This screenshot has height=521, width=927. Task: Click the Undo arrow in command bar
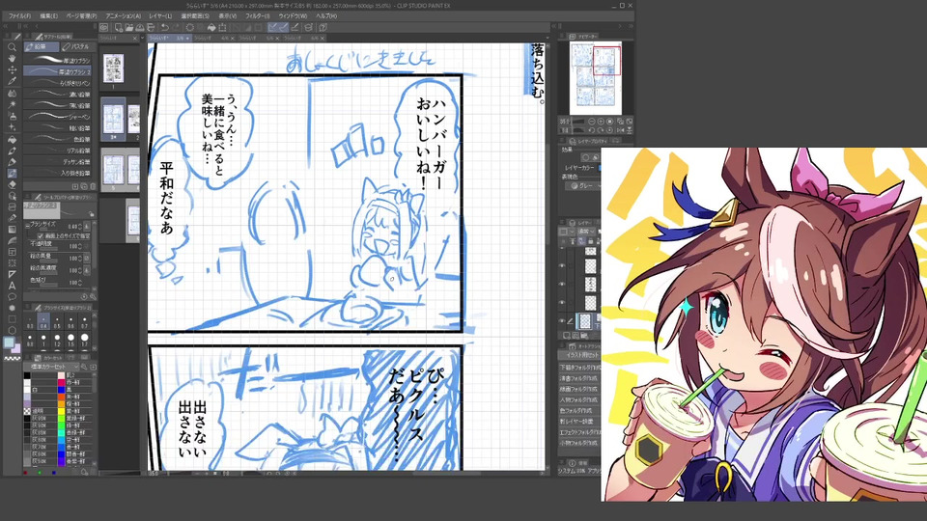click(x=165, y=27)
